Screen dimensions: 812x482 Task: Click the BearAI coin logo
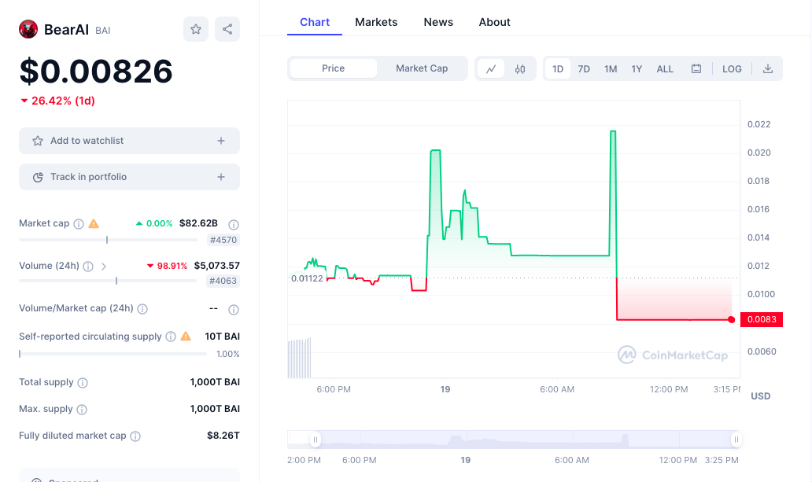pos(29,28)
